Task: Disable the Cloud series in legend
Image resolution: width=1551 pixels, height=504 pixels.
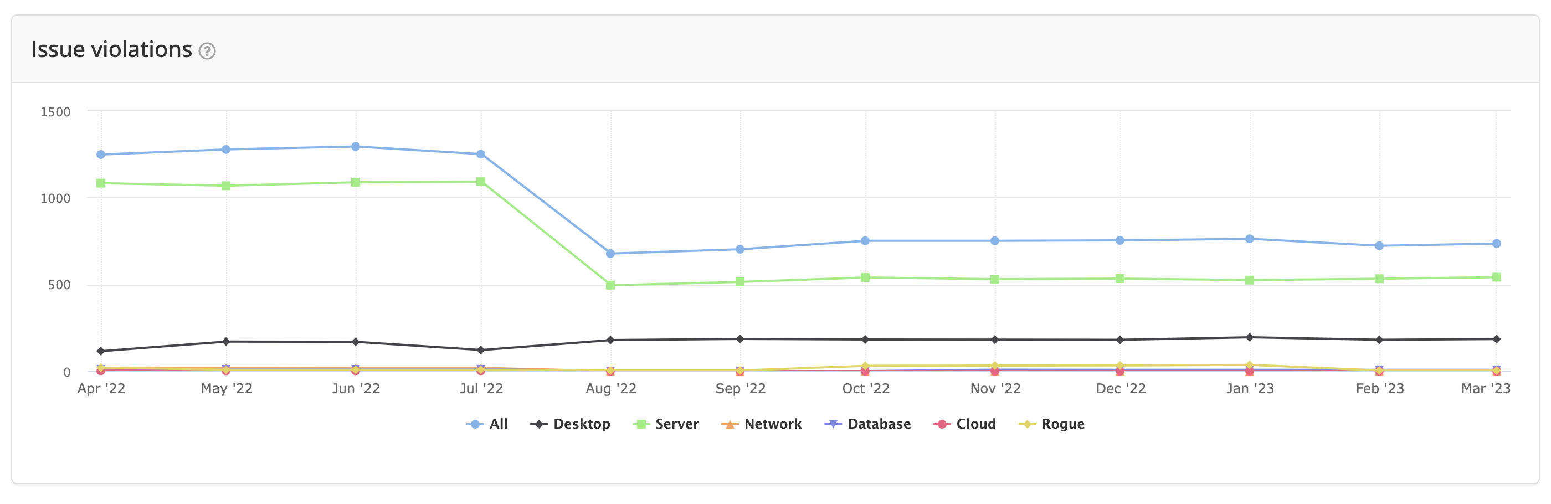Action: tap(964, 424)
